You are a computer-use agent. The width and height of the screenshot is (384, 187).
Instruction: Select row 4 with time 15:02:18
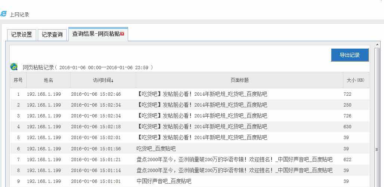[x=96, y=127]
